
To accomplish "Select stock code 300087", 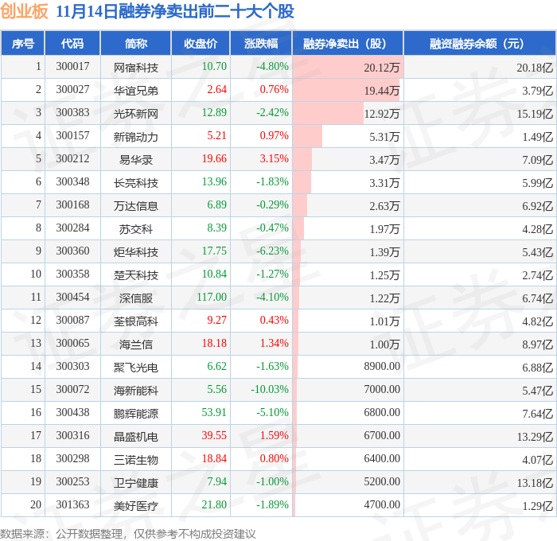I will 72,321.
